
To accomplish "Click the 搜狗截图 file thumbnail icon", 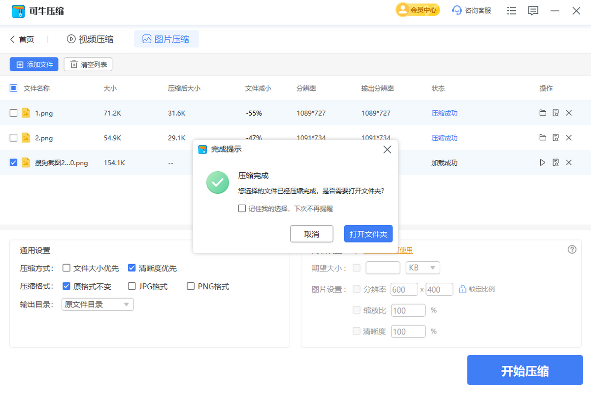I will point(26,162).
